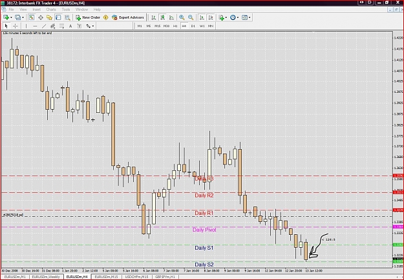Select the Fibonacci Retracement tool
Viewport: 404px width, 280px height.
click(x=62, y=26)
